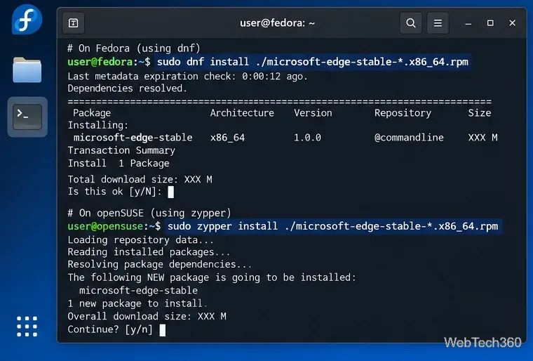Open a new terminal tab
The width and height of the screenshot is (533, 361).
[x=74, y=22]
